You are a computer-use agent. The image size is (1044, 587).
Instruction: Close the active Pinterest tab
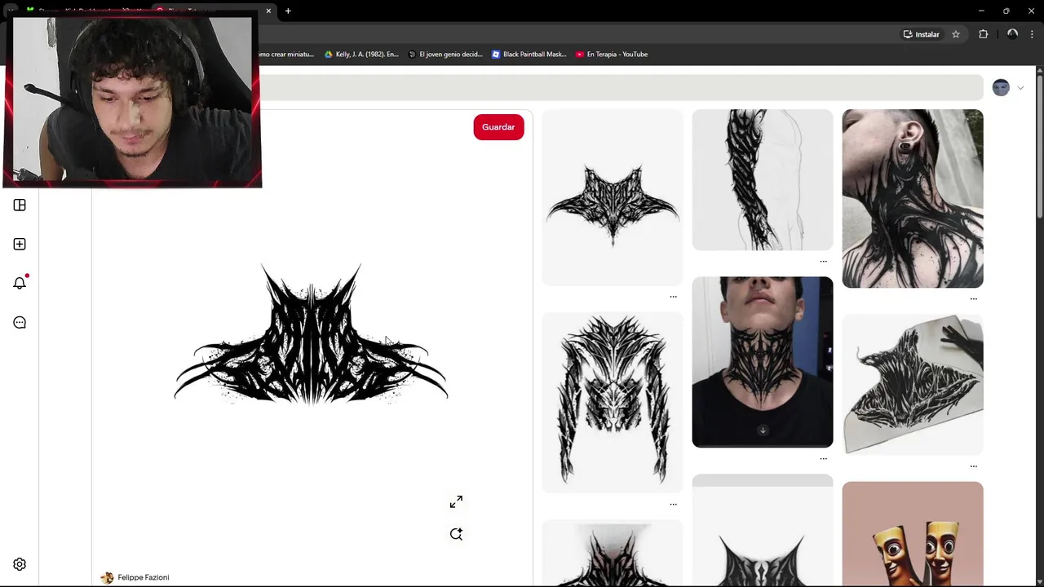click(x=268, y=11)
